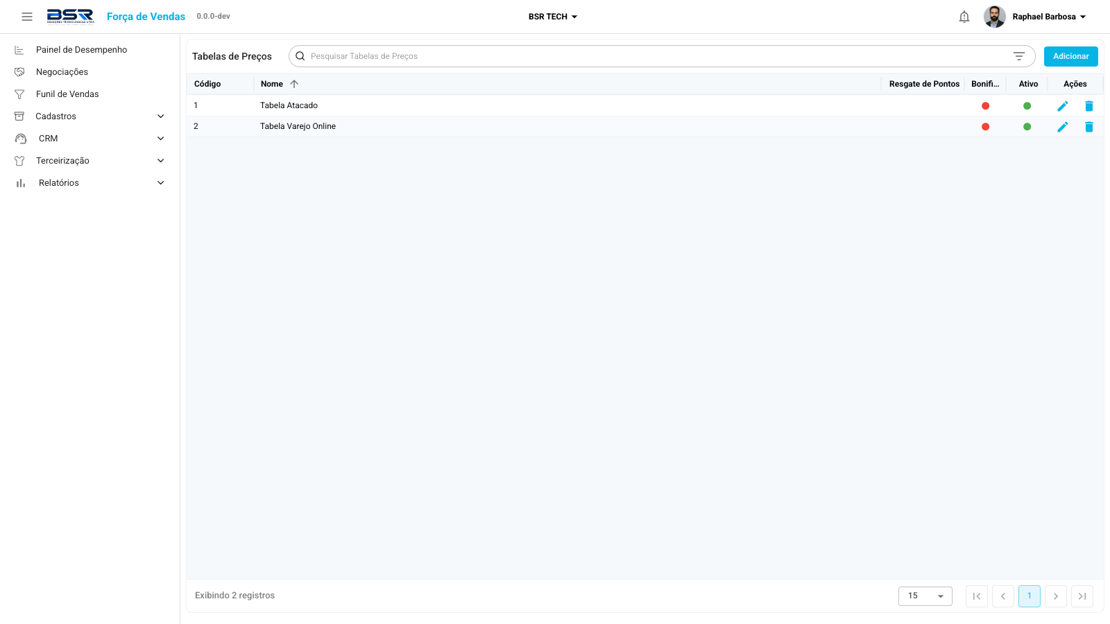Click the Funil de Vendas funnel icon

pos(19,94)
